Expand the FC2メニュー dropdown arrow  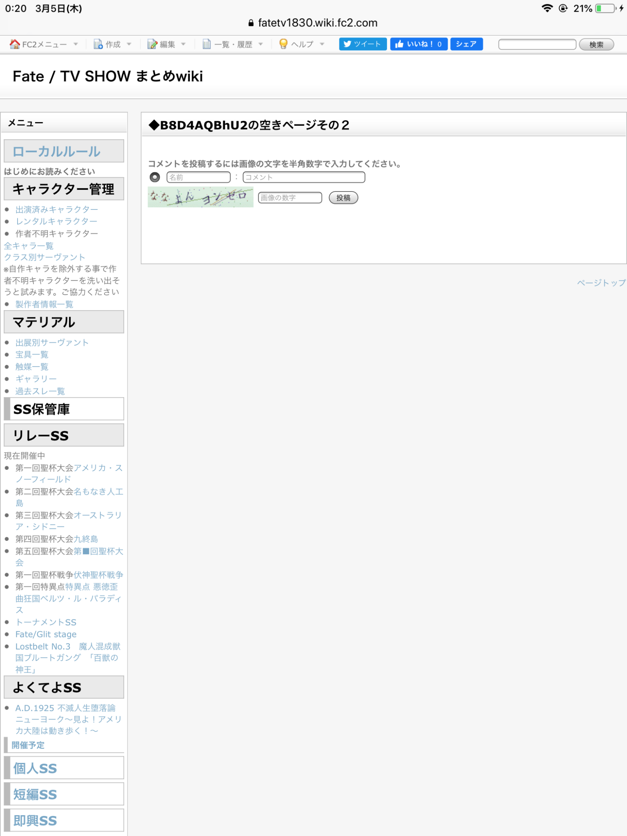click(x=76, y=44)
